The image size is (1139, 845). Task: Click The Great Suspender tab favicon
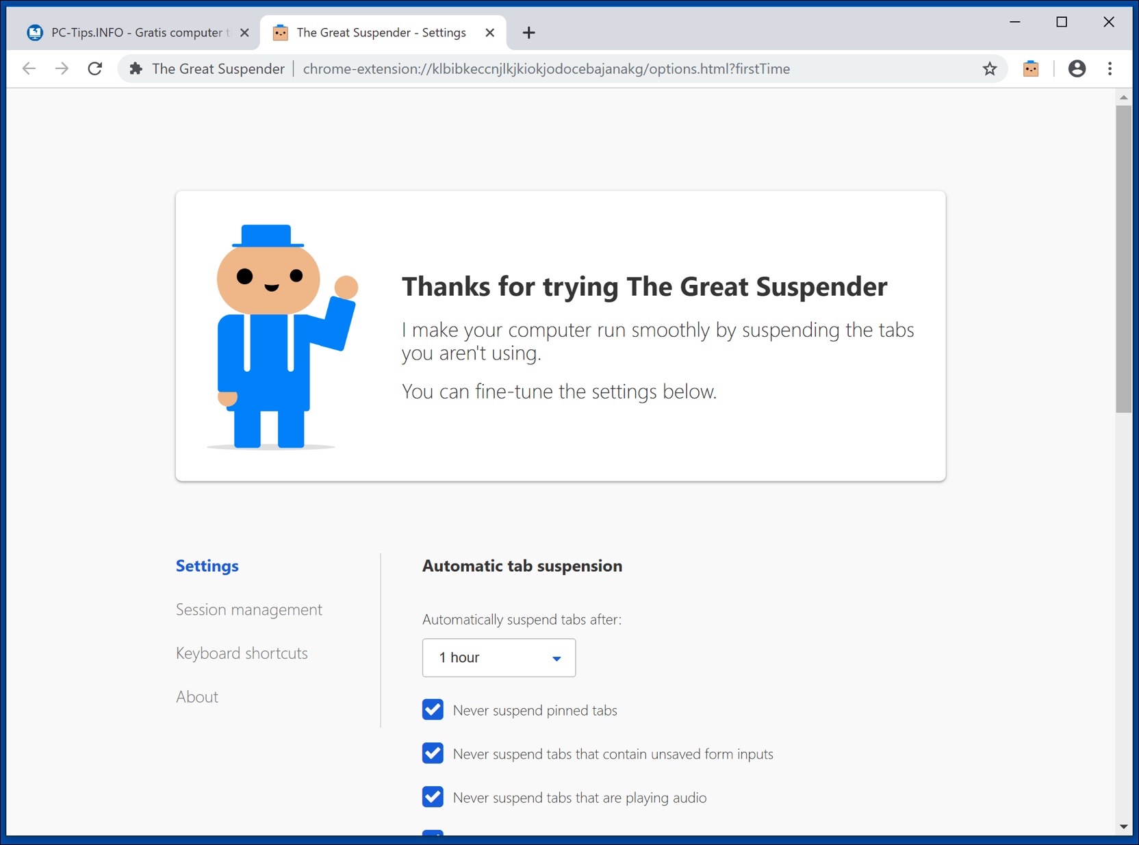[x=280, y=33]
